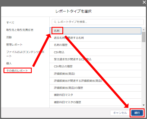Close the report type dialog with X
This screenshot has height=119, width=147.
[144, 2]
